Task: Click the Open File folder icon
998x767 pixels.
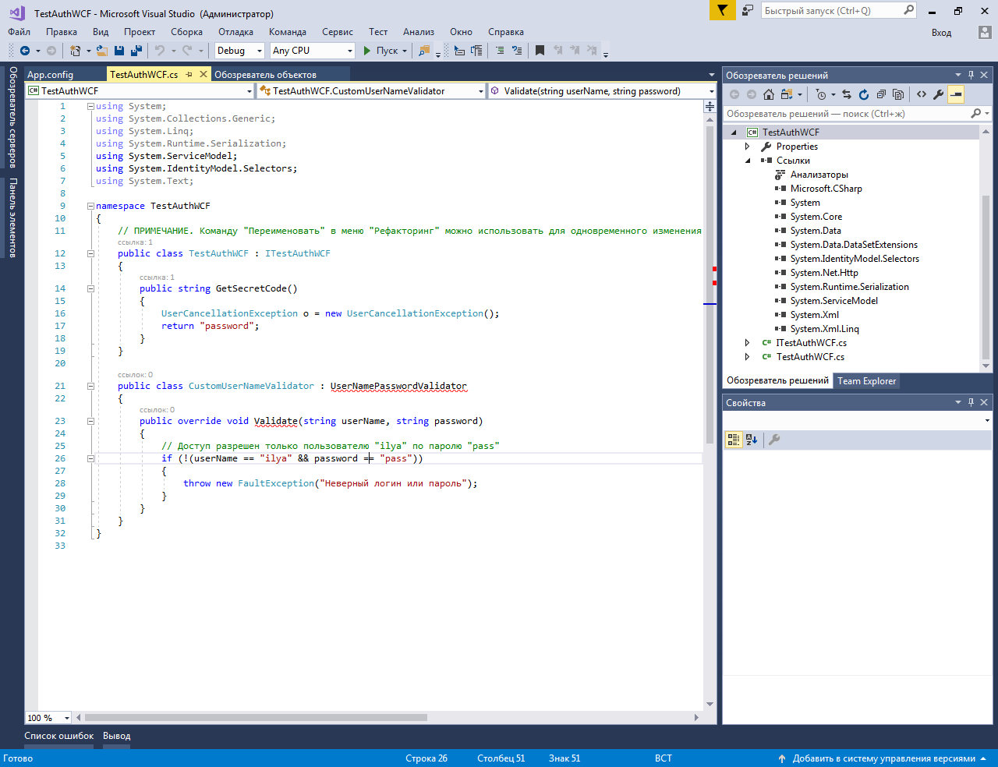Action: point(102,51)
